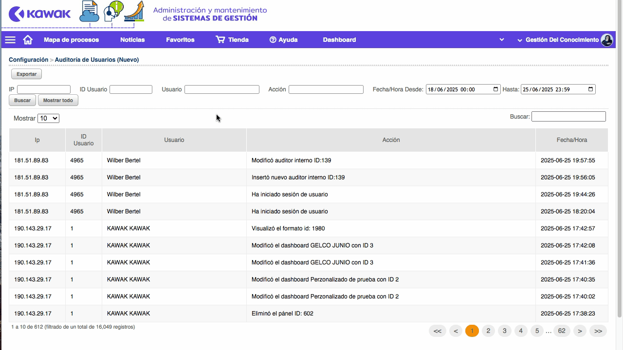623x350 pixels.
Task: Open the Mostrar 10 rows dropdown
Action: (48, 118)
